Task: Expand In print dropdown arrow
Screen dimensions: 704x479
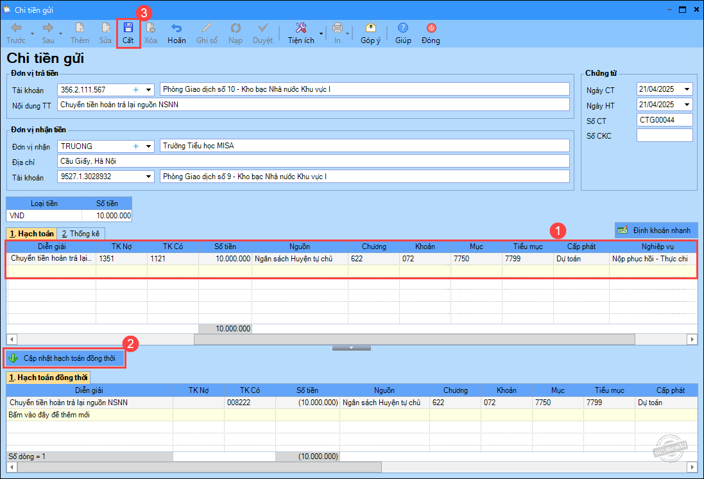Action: tap(348, 33)
